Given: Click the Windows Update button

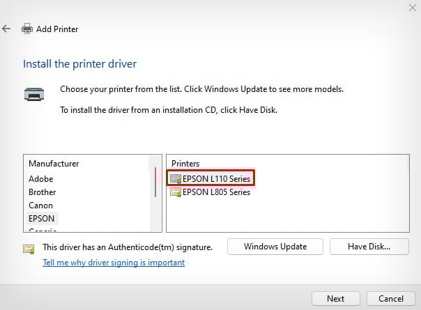Looking at the screenshot, I should tap(275, 247).
